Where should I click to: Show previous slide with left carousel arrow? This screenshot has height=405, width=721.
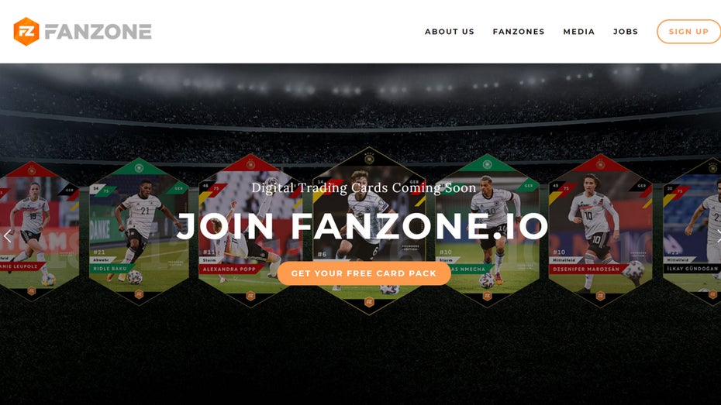pos(7,236)
